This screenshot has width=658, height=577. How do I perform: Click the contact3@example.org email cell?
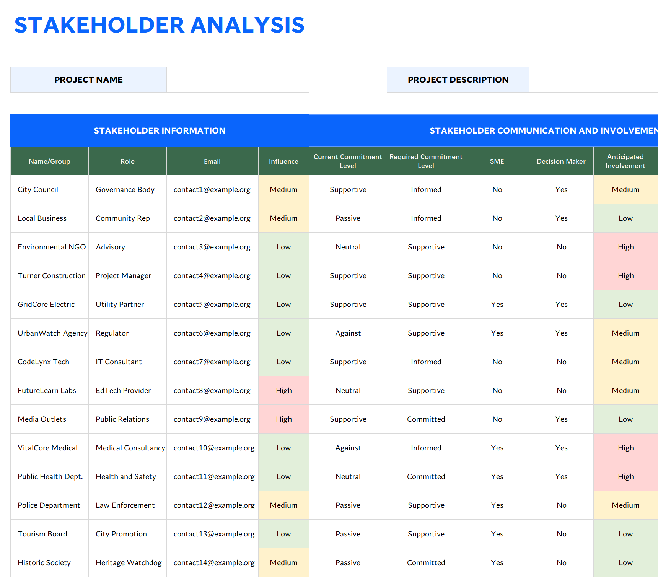click(212, 247)
